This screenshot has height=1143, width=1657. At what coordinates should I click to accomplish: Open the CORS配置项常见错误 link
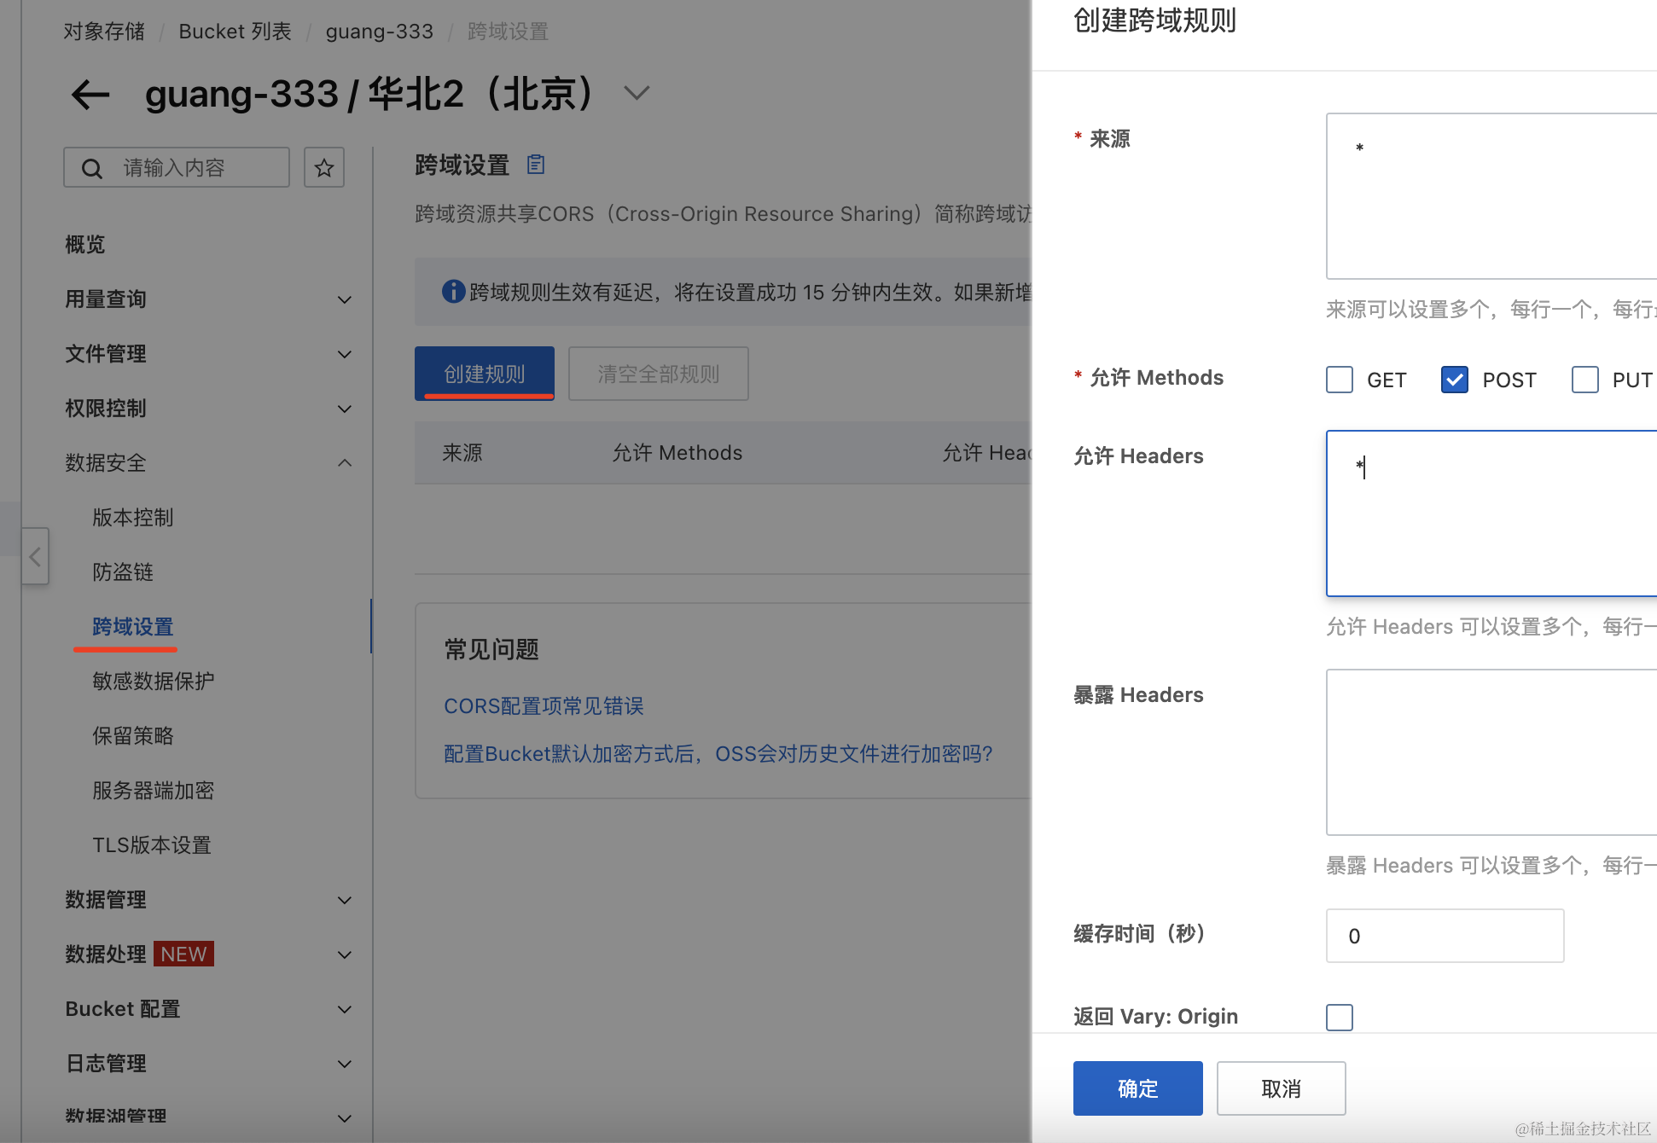click(x=544, y=706)
